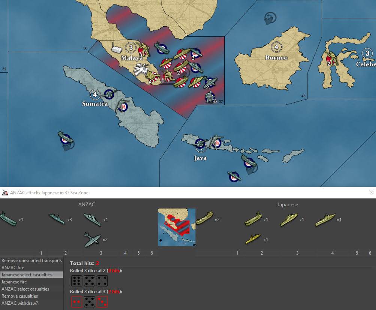Select the 'Japanese fire' battle step
The width and height of the screenshot is (376, 310).
tap(14, 282)
